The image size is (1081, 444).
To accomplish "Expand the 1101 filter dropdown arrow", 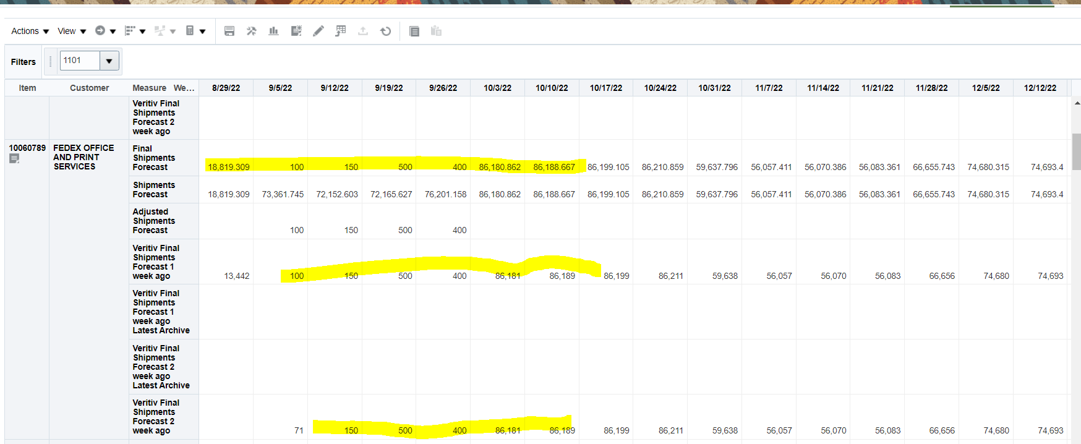I will [x=109, y=61].
